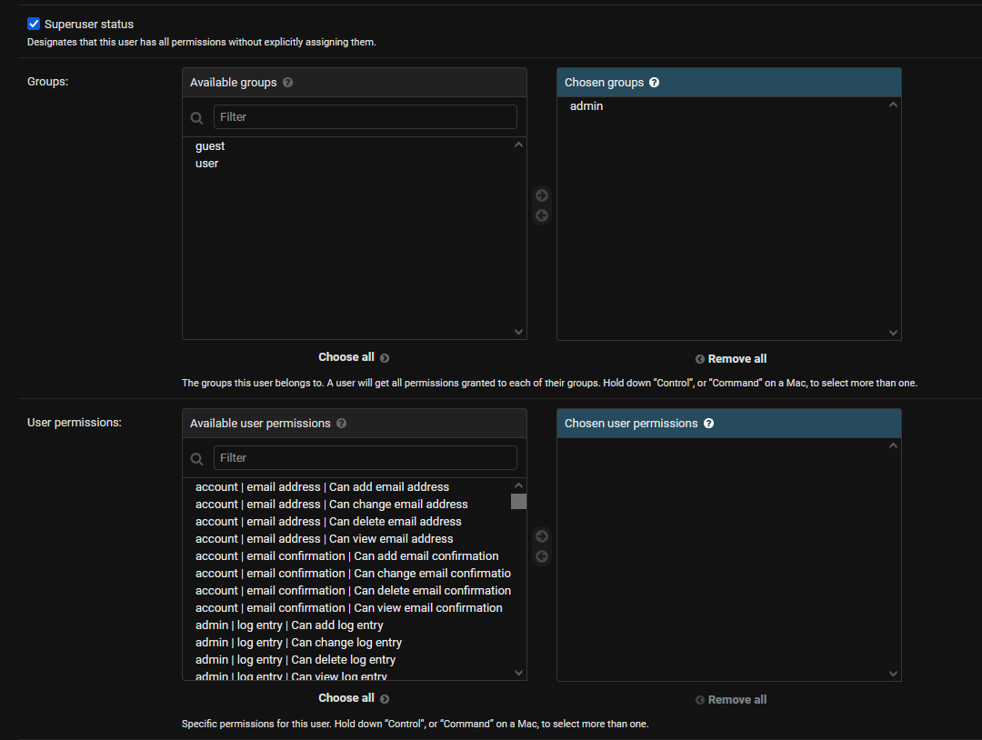Screen dimensions: 982x740
Task: Click the help icon beside Chosen user permissions
Action: 708,423
